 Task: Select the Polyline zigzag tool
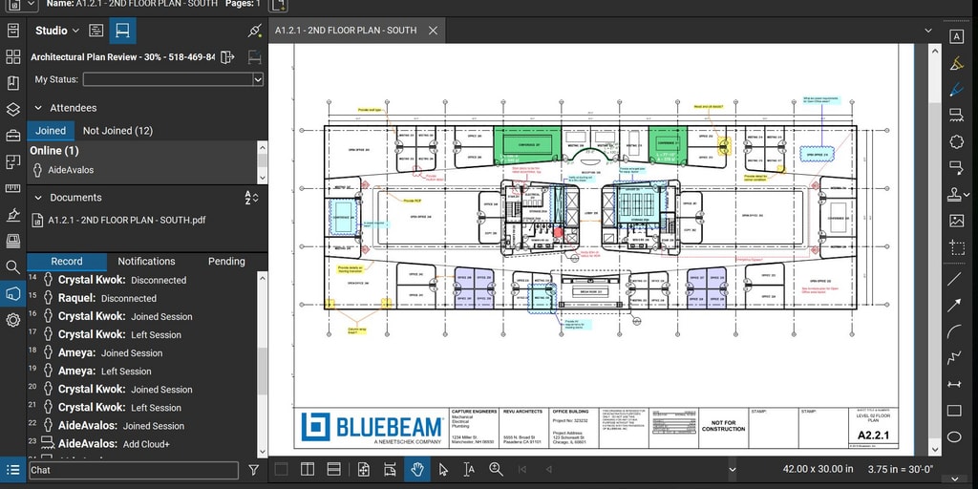pos(954,358)
